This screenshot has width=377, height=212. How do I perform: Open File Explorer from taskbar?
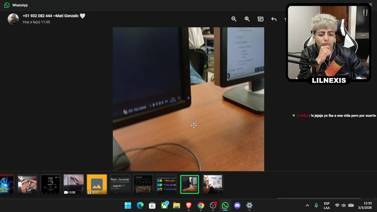(x=176, y=206)
